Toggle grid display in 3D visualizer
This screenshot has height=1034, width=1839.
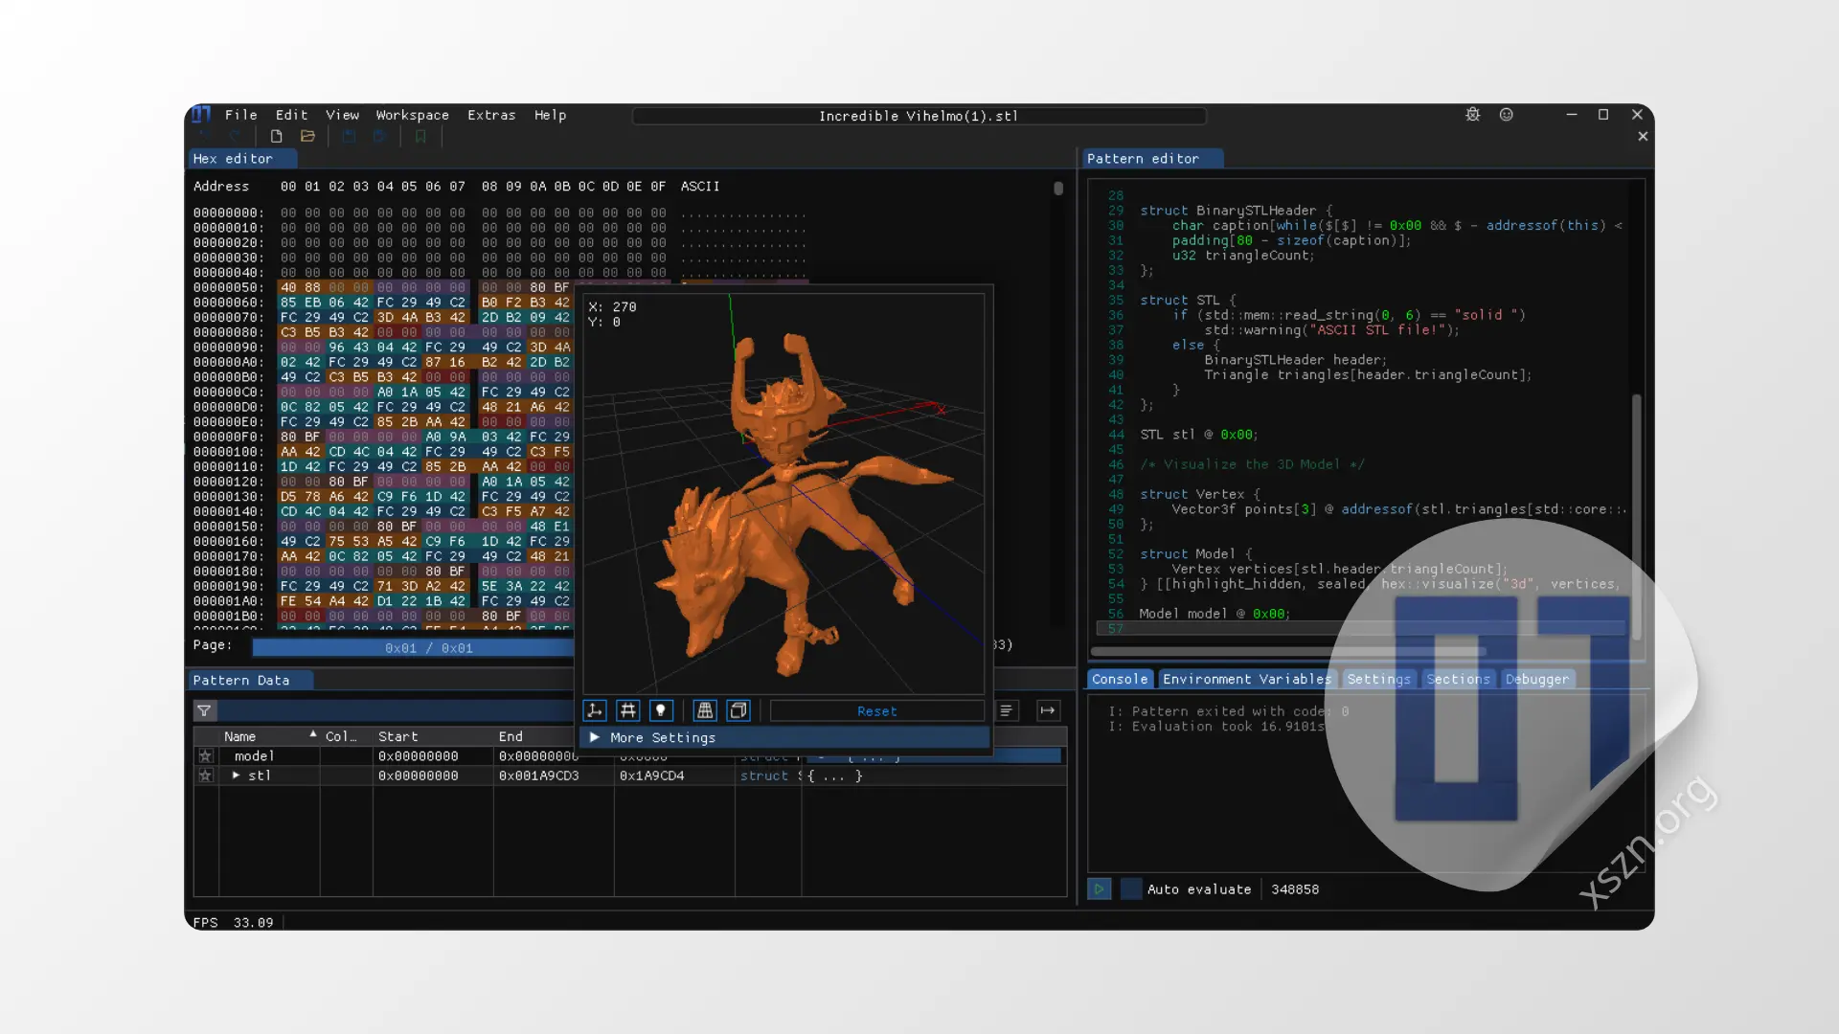[628, 710]
